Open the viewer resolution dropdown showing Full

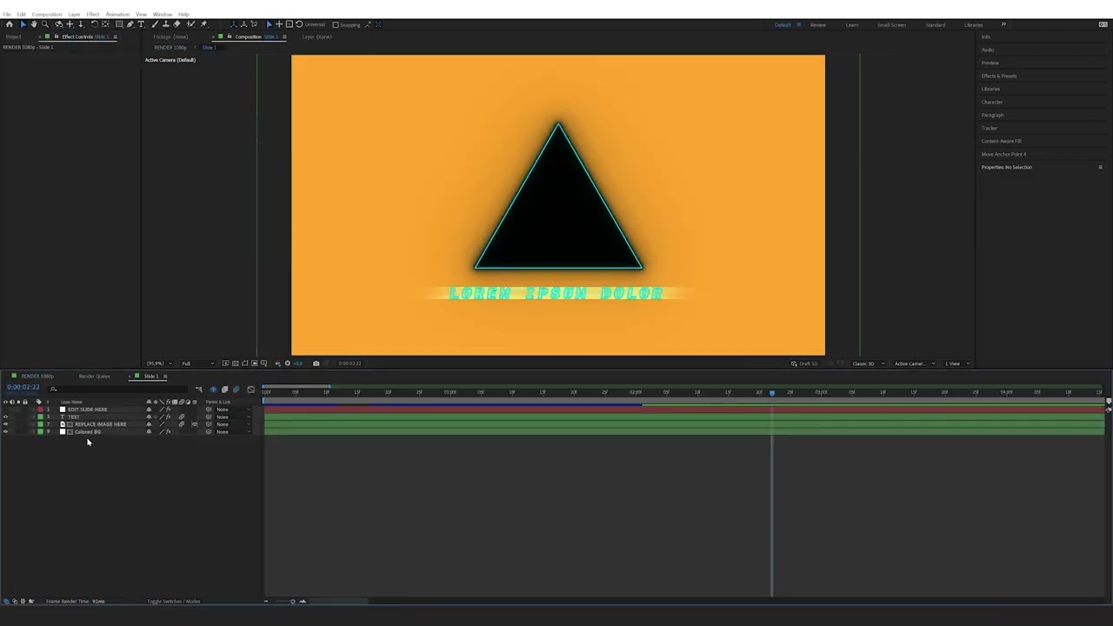pos(198,363)
